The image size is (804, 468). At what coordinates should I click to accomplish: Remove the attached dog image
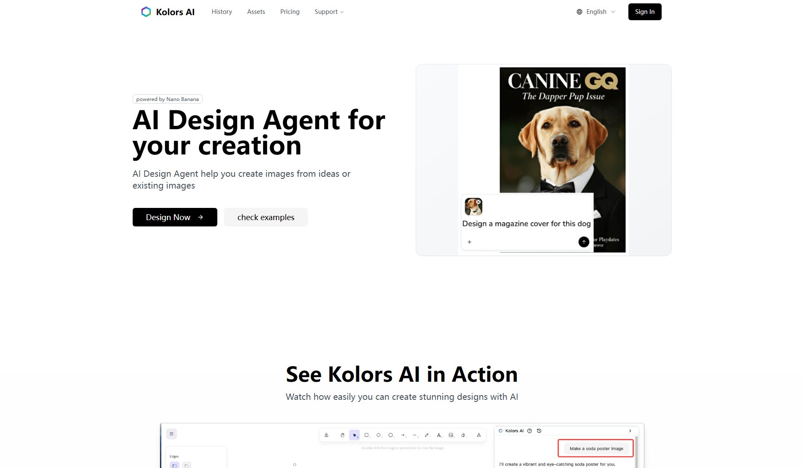479,202
